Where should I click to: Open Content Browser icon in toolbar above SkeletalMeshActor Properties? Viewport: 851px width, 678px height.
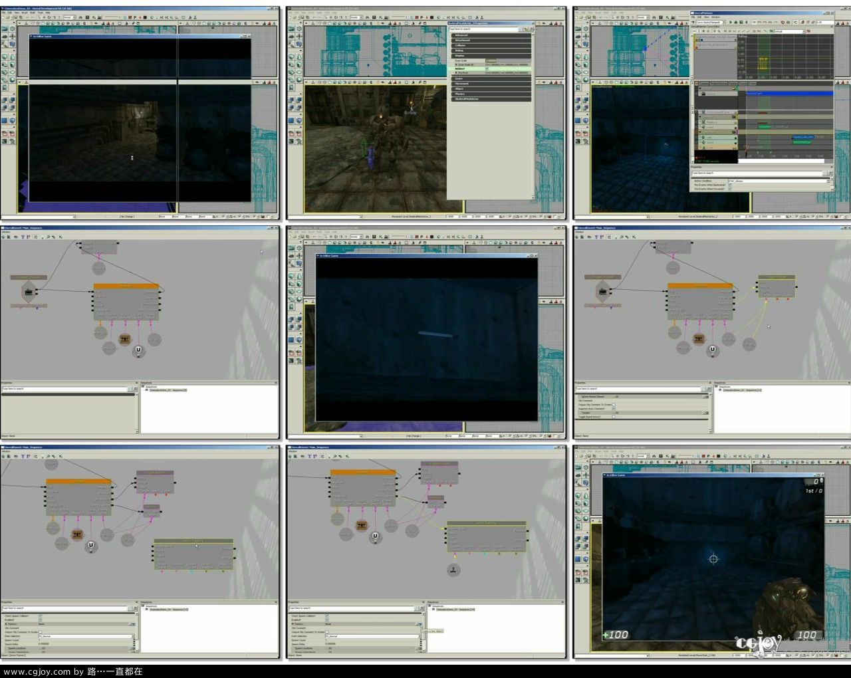coord(374,17)
